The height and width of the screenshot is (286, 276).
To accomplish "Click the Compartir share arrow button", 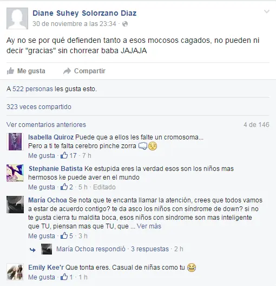I will click(x=84, y=71).
